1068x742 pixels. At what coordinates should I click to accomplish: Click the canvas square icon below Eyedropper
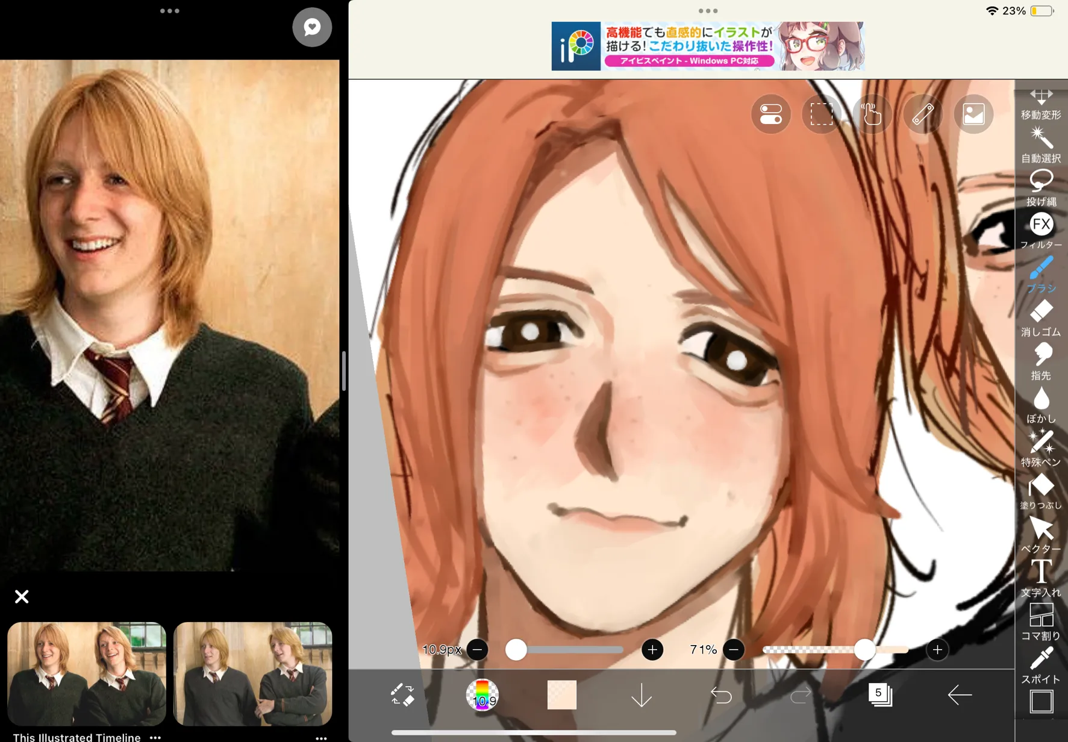1041,702
